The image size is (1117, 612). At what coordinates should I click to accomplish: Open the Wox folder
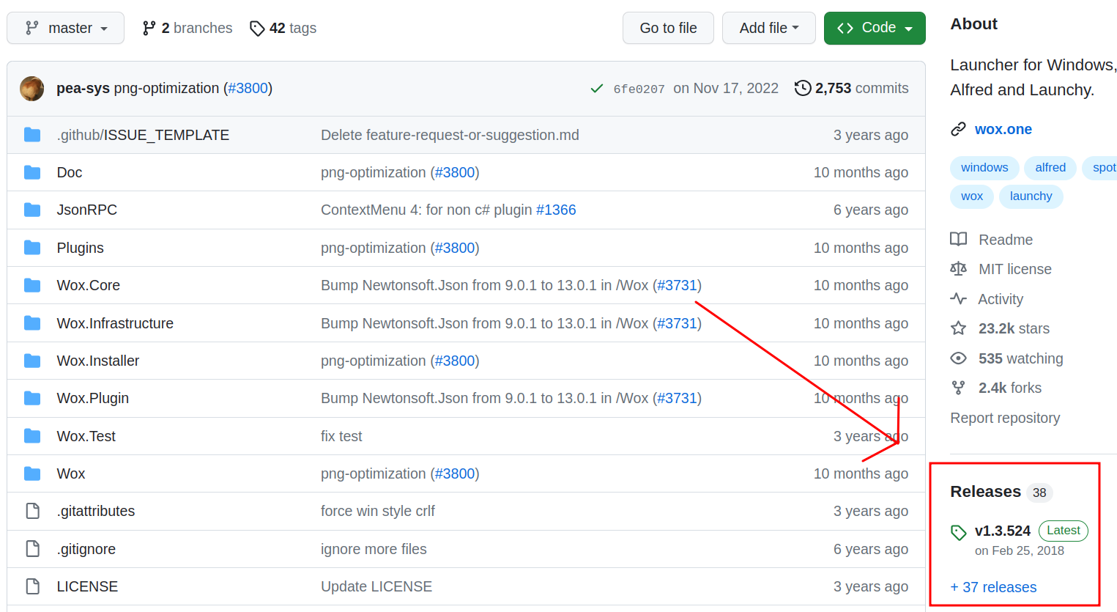[71, 473]
